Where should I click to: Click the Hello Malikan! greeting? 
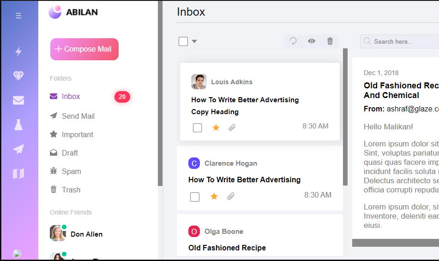388,127
